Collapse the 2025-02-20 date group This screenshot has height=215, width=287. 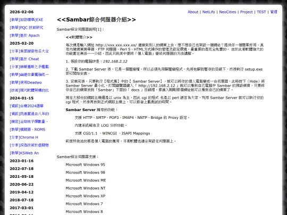22,44
